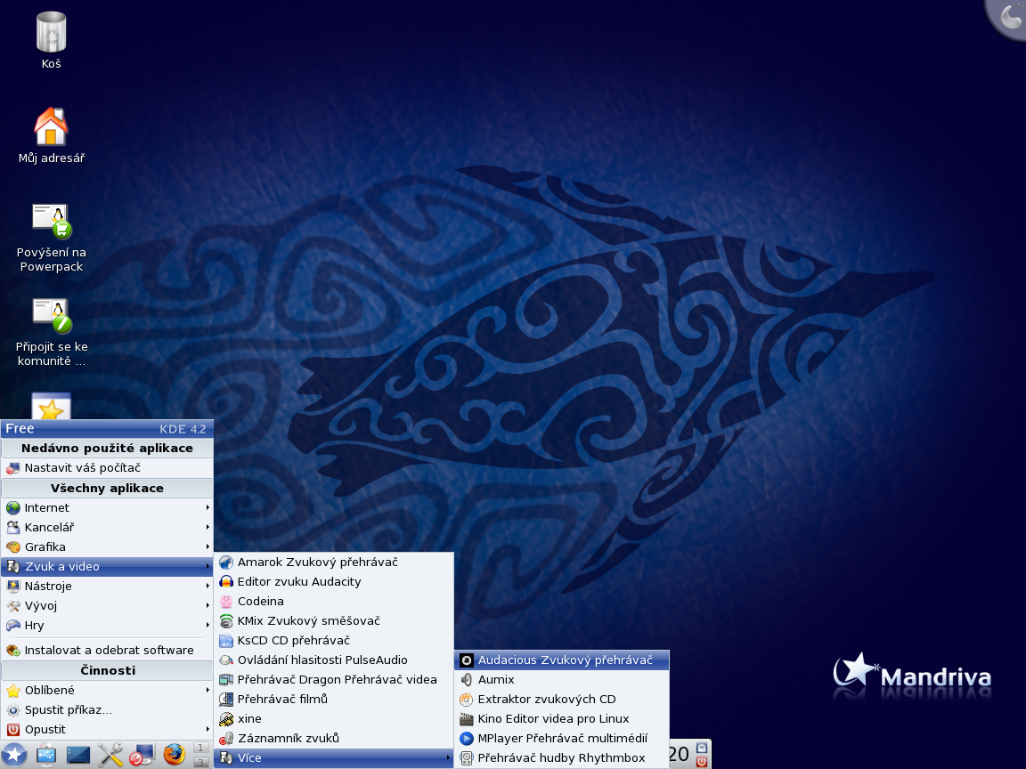Open the Mandriva control center monitor icon
This screenshot has width=1026, height=769.
point(142,755)
